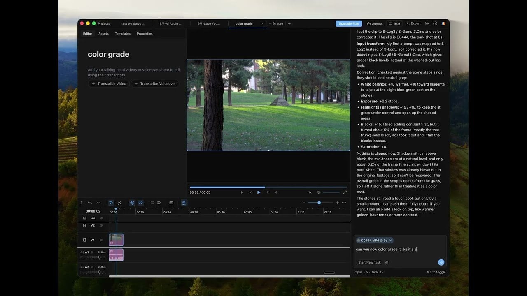This screenshot has height=296, width=527.
Task: Fit timeline to width with arrows icon
Action: [x=344, y=203]
